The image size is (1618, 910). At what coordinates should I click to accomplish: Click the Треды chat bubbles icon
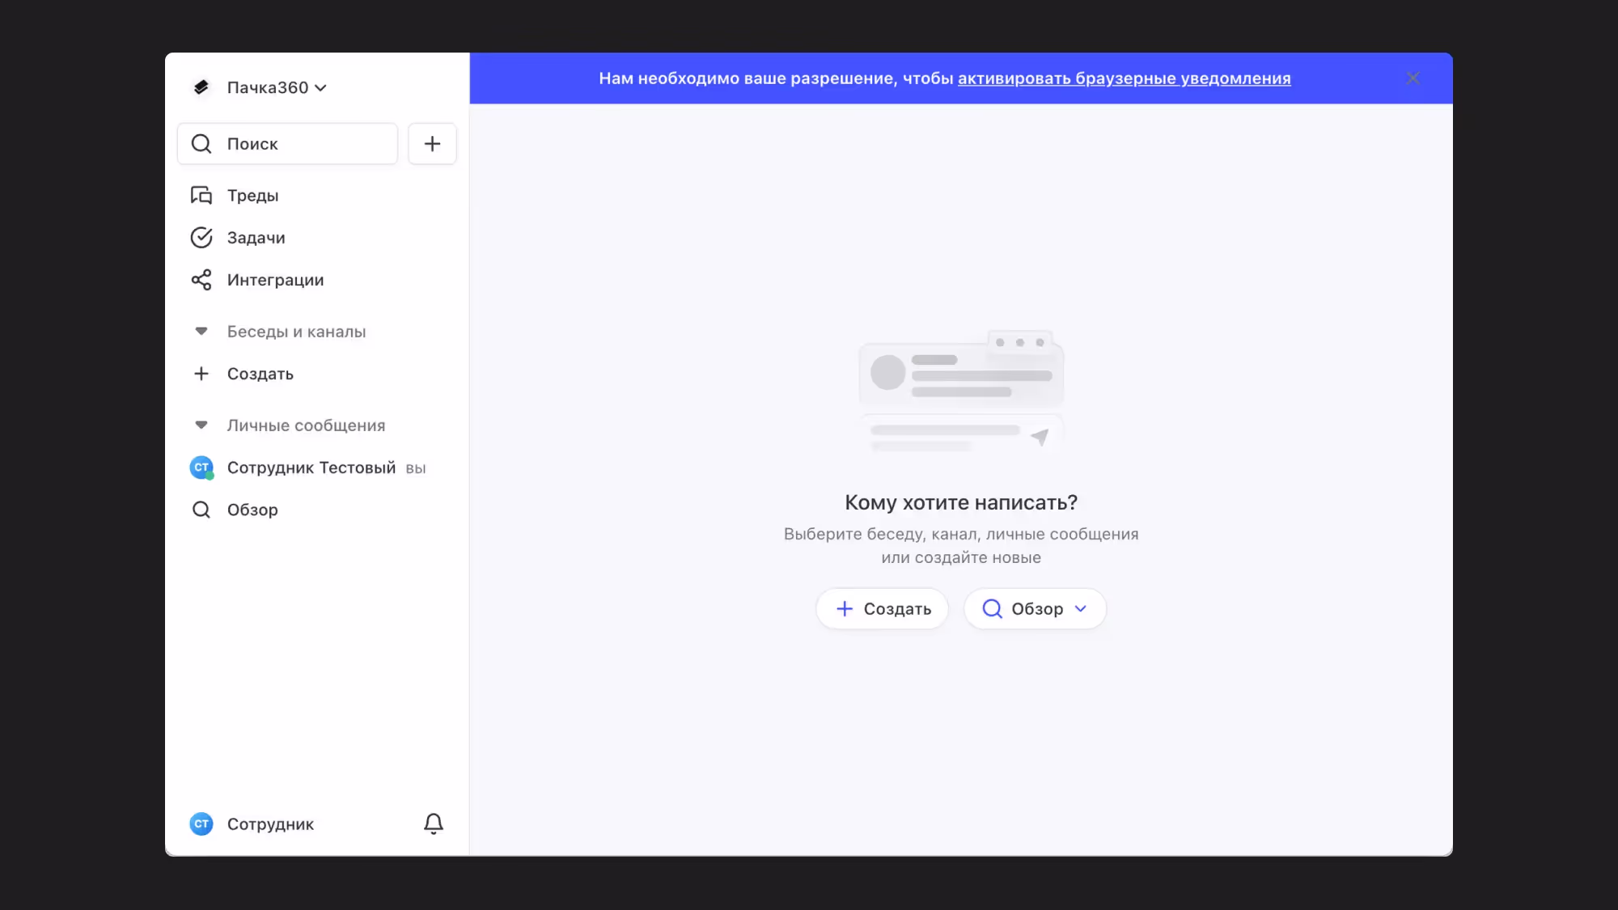coord(201,196)
